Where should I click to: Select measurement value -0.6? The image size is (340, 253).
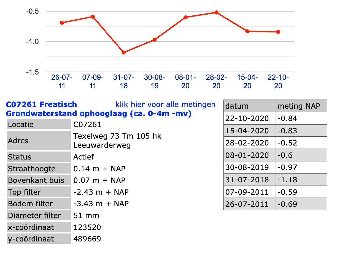[x=301, y=155]
